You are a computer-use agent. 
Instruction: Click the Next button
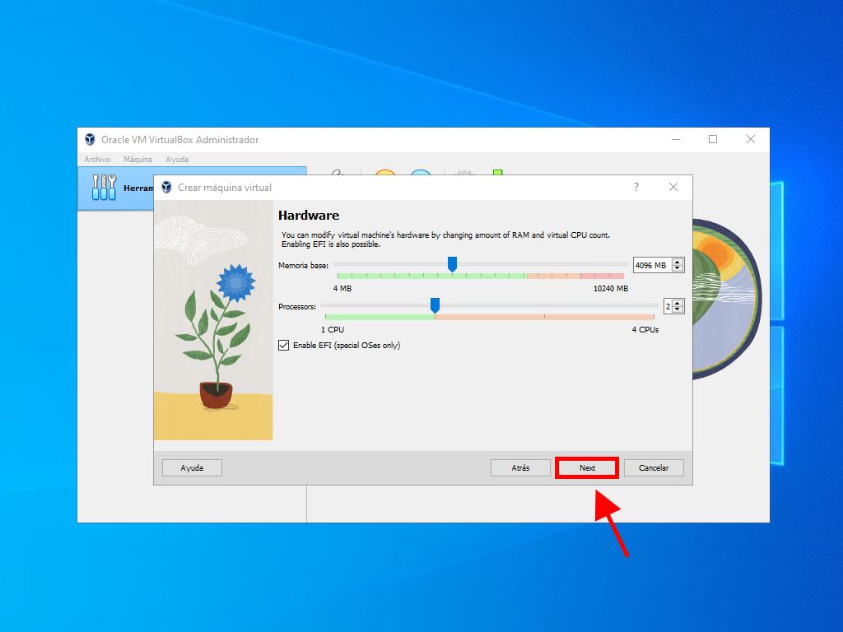click(x=587, y=467)
